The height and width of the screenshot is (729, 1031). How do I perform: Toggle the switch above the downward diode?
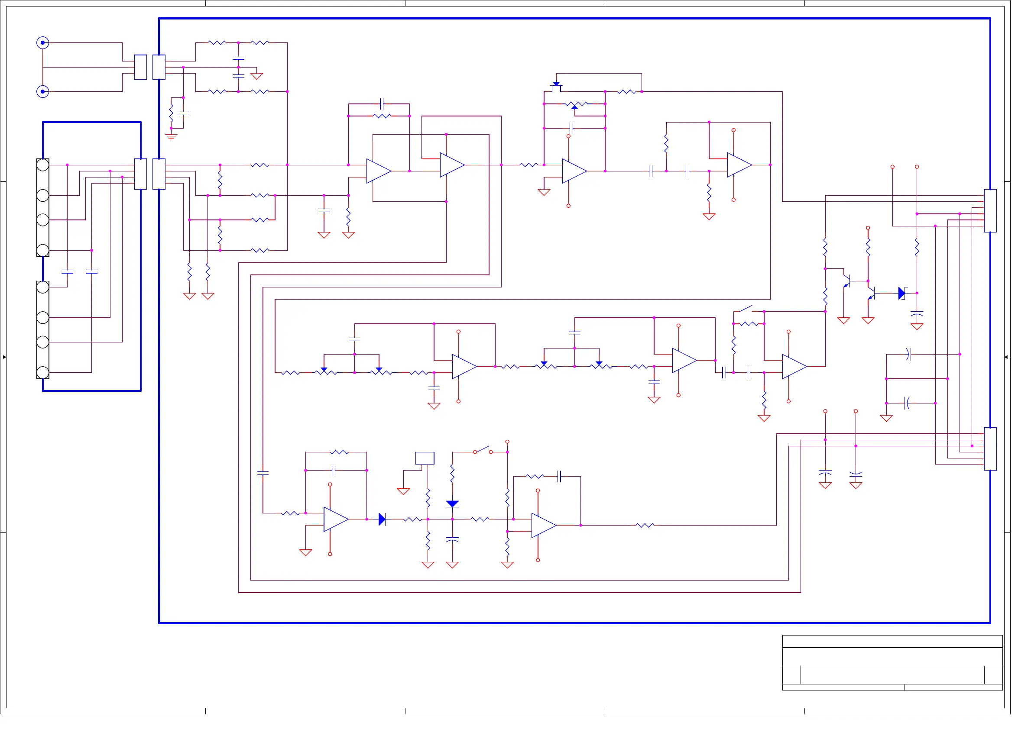pos(483,450)
